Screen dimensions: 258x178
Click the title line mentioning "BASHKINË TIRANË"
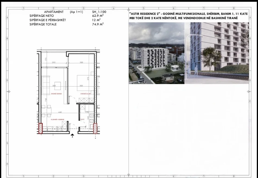click(184, 18)
